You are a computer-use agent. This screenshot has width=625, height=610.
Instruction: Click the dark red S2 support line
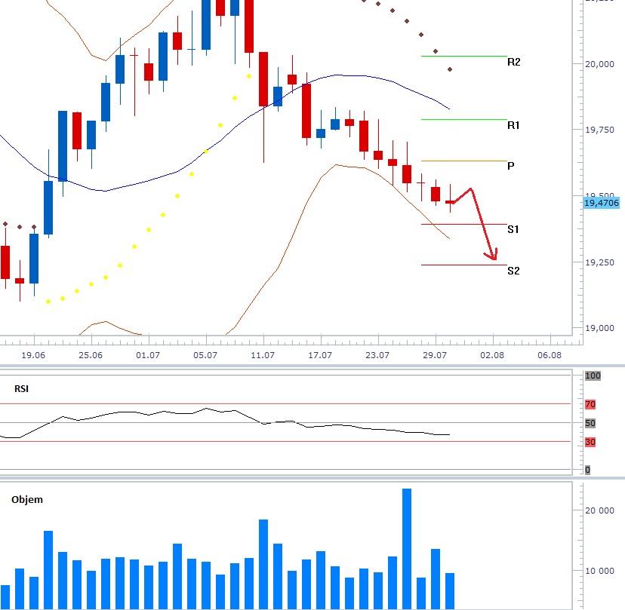coord(464,265)
